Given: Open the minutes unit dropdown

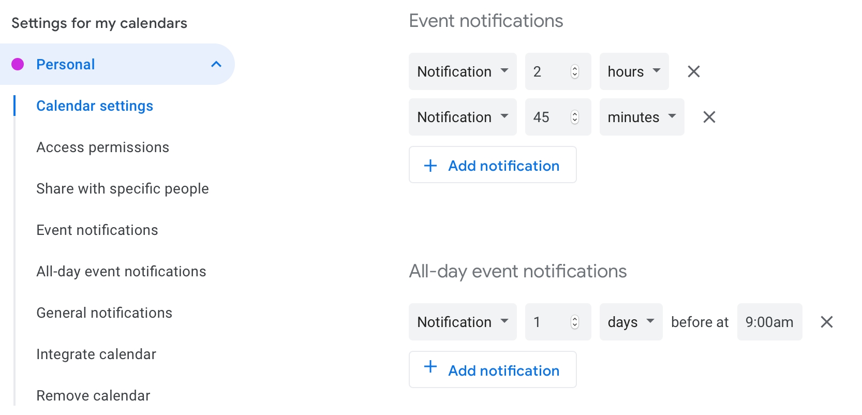Looking at the screenshot, I should point(642,117).
